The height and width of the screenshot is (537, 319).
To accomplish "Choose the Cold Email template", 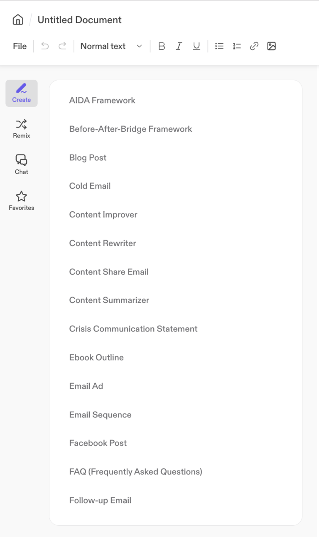I will point(90,186).
